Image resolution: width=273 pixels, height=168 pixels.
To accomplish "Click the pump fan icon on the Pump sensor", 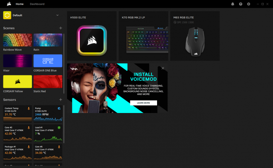I will coord(59,108).
